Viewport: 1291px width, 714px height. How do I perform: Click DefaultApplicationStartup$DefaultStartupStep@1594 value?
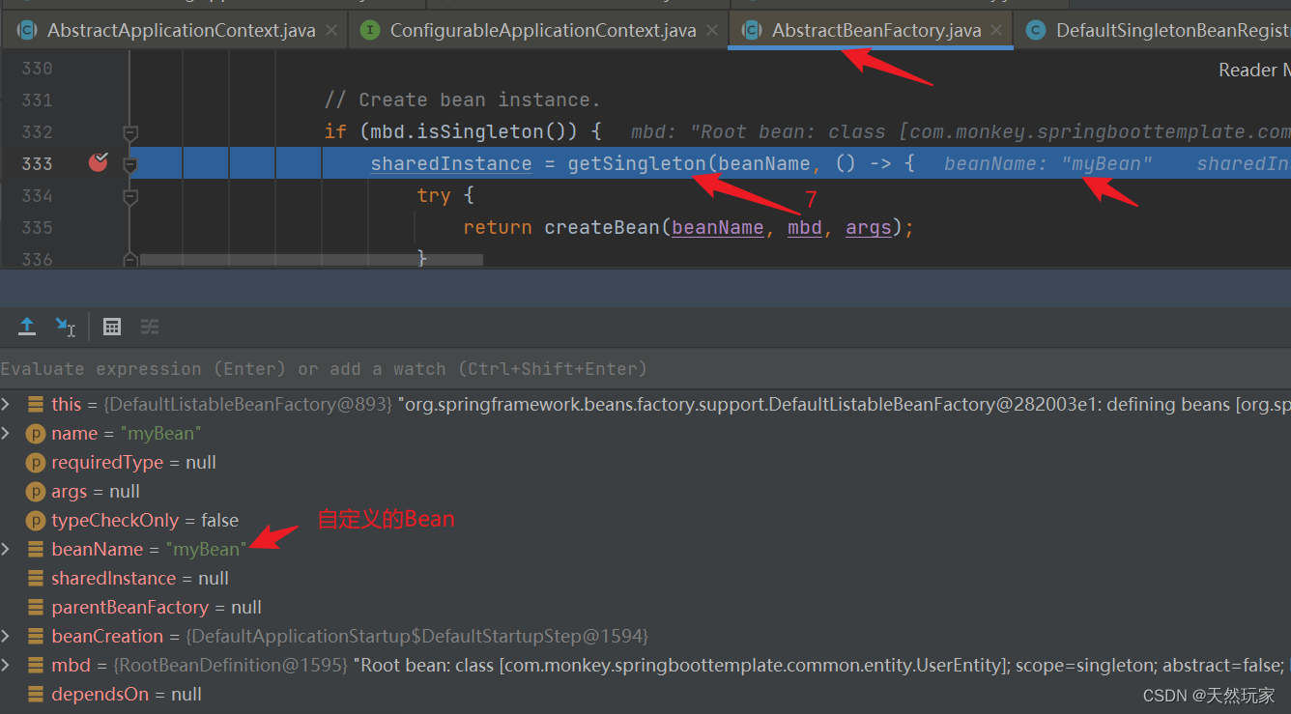point(417,636)
